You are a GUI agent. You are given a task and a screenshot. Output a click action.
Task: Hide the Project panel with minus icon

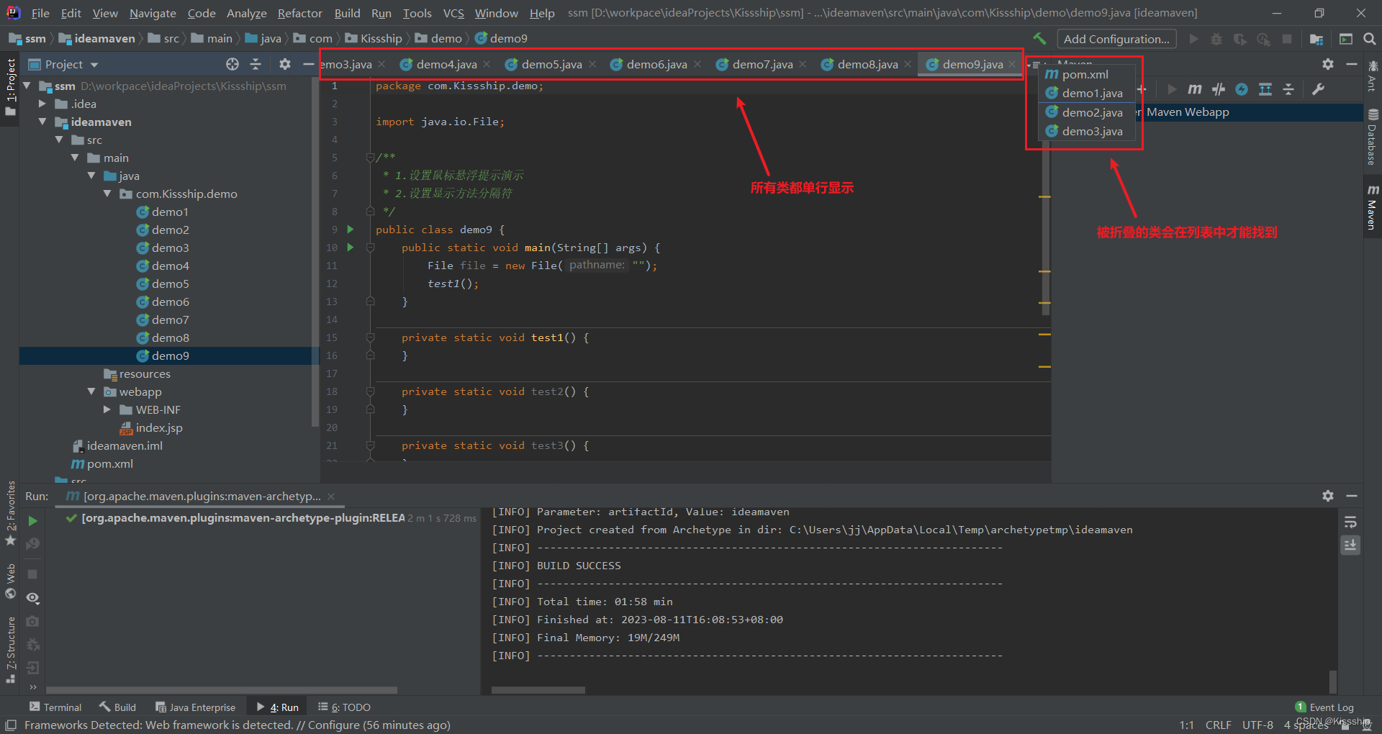309,64
